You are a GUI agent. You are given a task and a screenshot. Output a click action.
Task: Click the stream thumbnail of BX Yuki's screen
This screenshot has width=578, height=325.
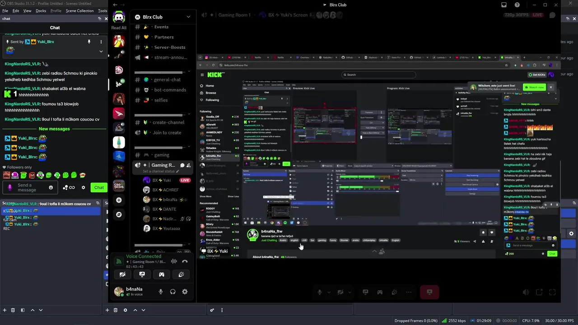[x=378, y=156]
